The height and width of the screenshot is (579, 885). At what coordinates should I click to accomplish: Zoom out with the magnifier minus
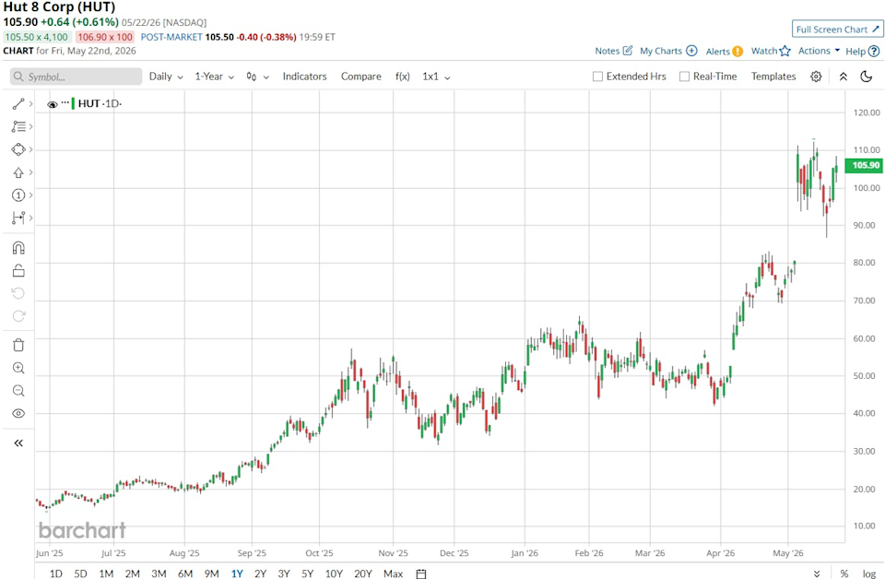click(x=18, y=391)
